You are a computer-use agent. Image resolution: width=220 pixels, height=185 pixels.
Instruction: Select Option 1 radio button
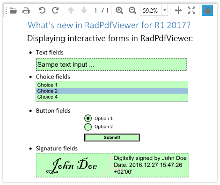88,118
